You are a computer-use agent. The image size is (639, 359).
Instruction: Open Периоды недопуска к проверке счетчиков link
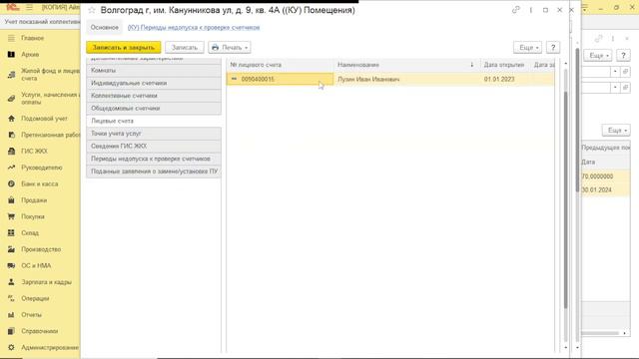pyautogui.click(x=194, y=27)
